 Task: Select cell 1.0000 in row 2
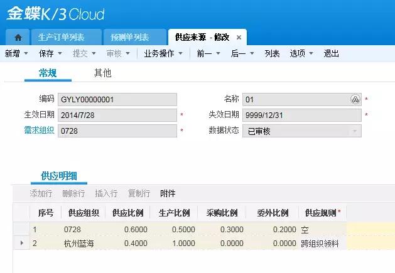(x=174, y=243)
